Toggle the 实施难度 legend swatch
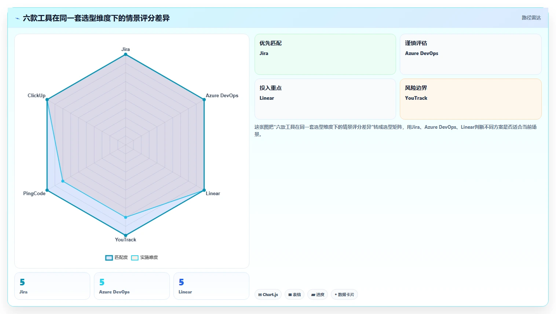The image size is (556, 314). point(135,258)
